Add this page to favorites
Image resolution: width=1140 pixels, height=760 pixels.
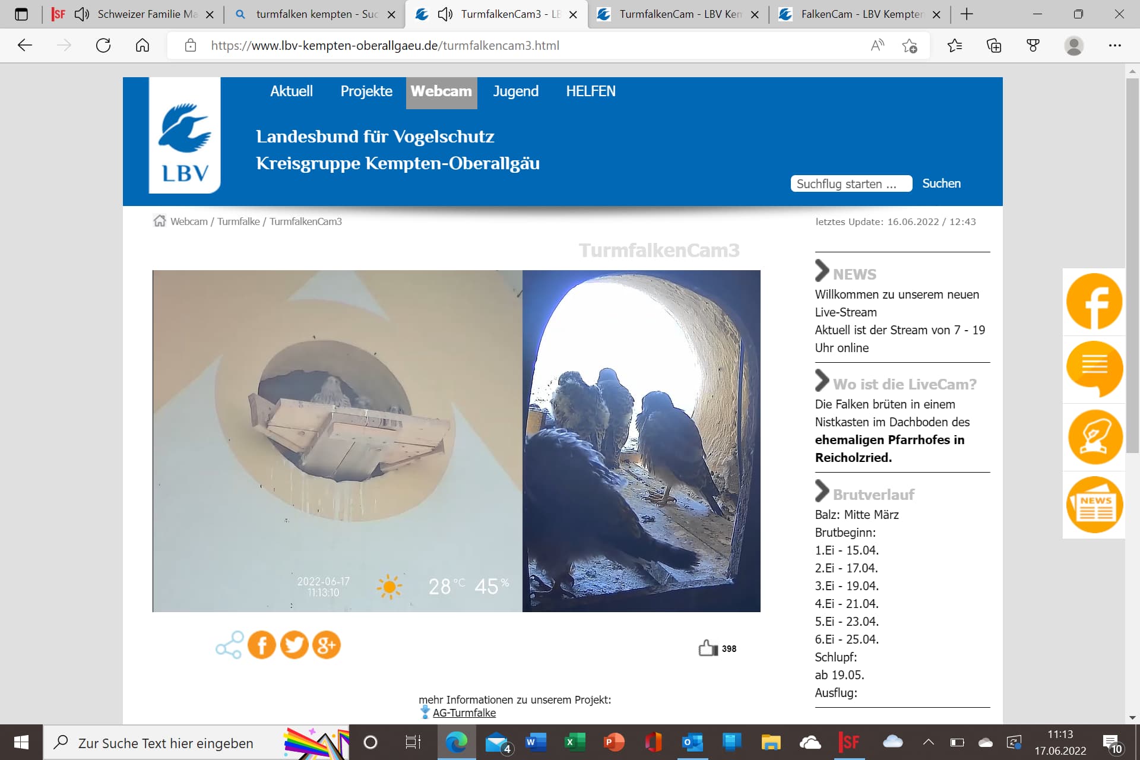[x=909, y=46]
